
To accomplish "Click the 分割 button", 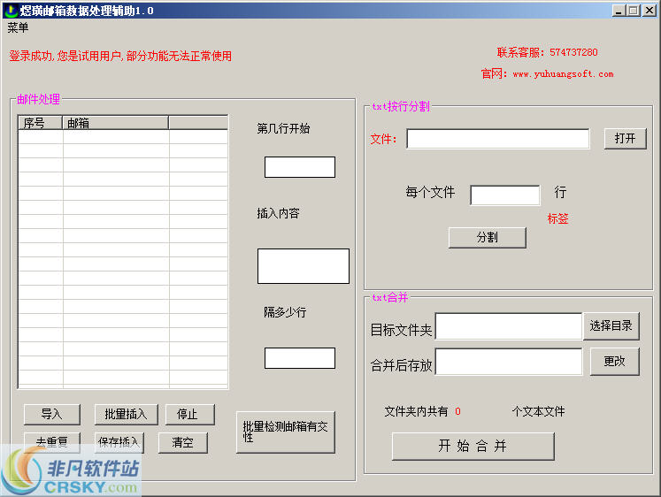I will point(488,238).
